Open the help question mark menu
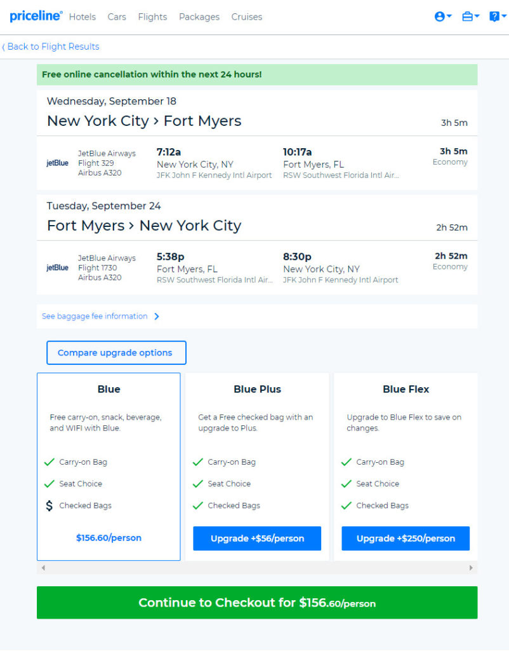This screenshot has width=509, height=651. (498, 16)
